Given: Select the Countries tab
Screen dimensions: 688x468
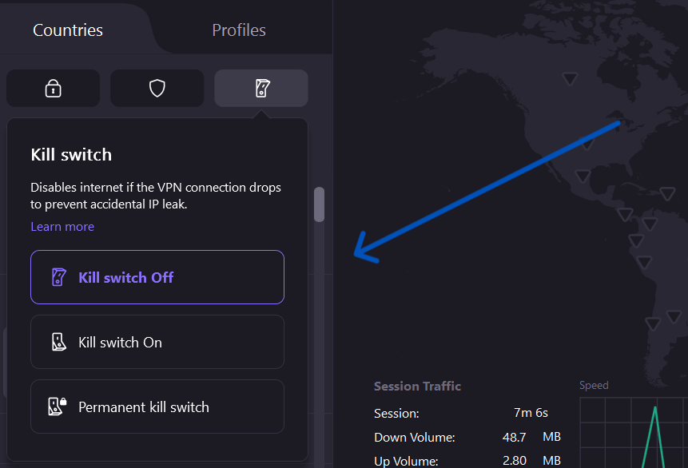Looking at the screenshot, I should [x=67, y=30].
